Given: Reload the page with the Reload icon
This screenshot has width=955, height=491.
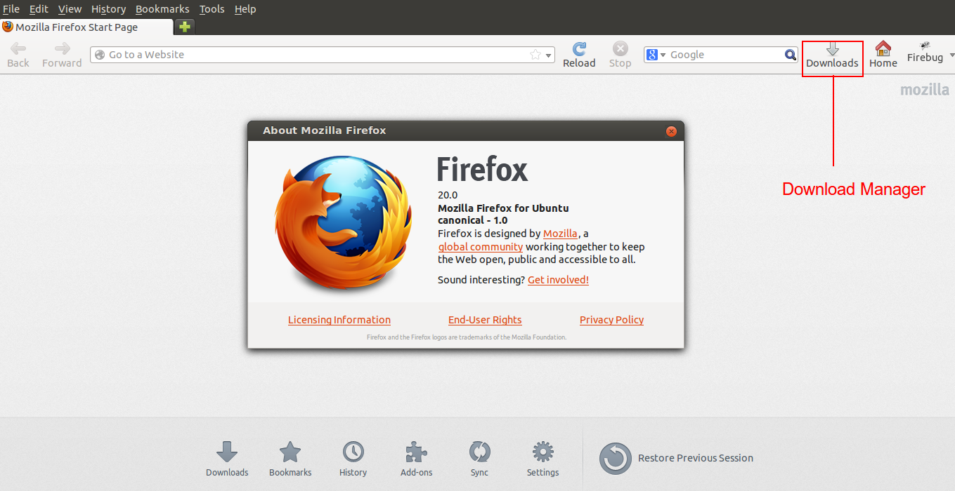Looking at the screenshot, I should (x=579, y=48).
